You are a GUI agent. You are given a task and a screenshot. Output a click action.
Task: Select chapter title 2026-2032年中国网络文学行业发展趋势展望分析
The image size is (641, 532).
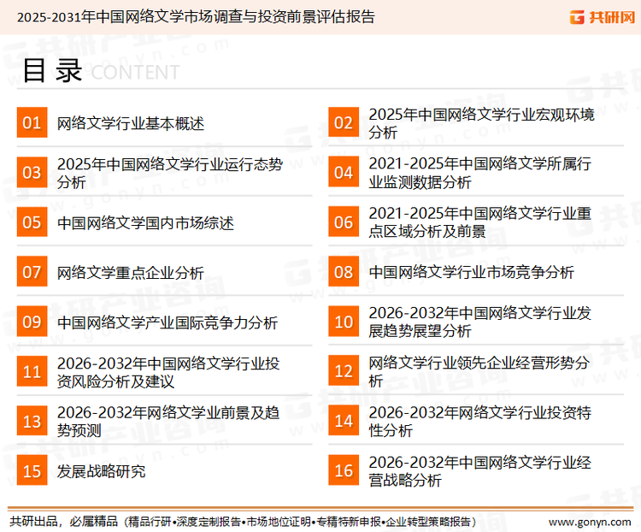click(480, 322)
